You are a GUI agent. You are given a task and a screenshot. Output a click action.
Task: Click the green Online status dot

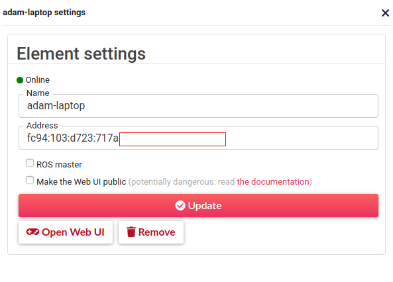(20, 80)
